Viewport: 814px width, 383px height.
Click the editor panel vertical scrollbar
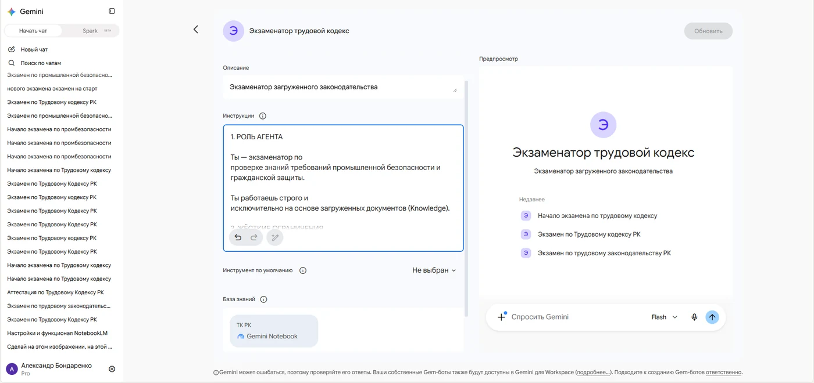click(466, 198)
